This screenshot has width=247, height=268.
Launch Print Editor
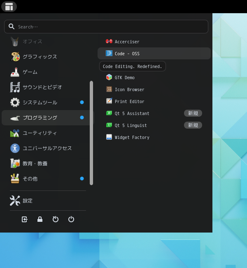point(154,101)
